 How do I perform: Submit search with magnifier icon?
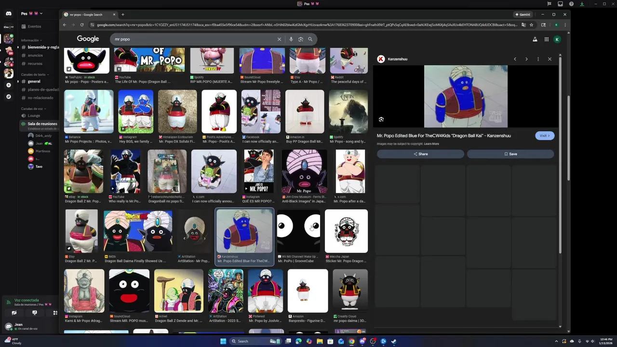310,39
